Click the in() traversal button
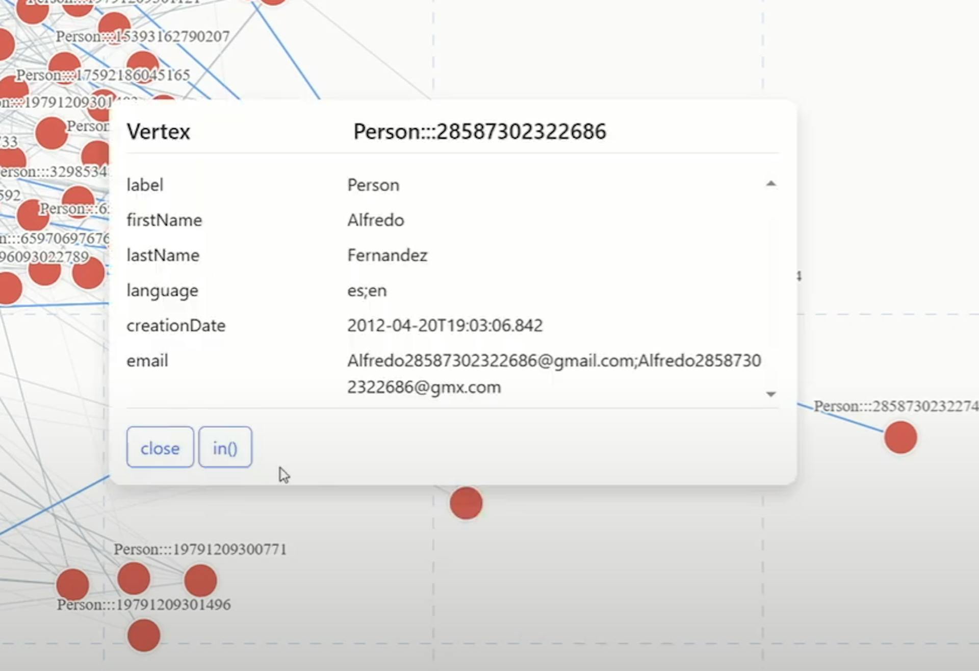Screen dimensions: 979x671 225,447
